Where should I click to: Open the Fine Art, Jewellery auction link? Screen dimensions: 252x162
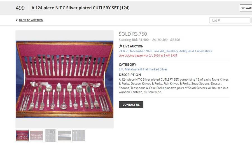[x=165, y=51]
